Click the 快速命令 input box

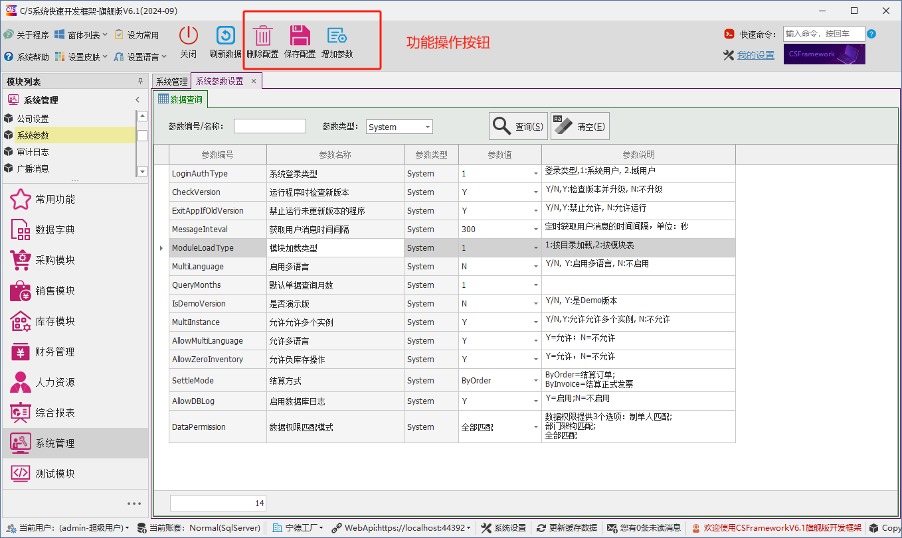point(824,34)
